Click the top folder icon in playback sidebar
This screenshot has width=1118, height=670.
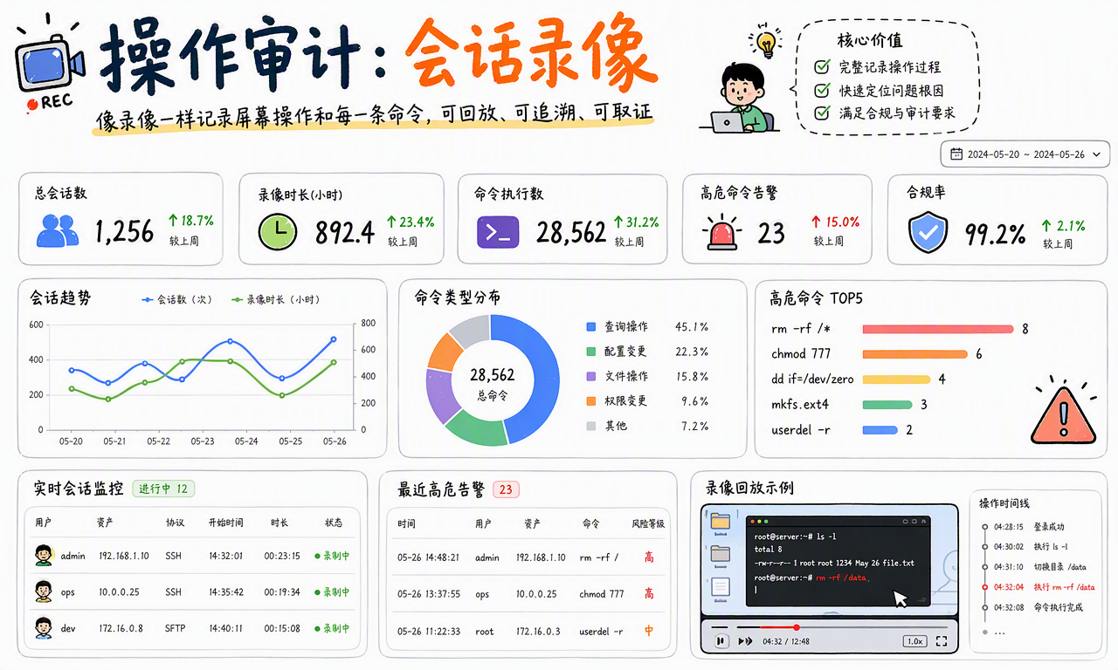721,521
